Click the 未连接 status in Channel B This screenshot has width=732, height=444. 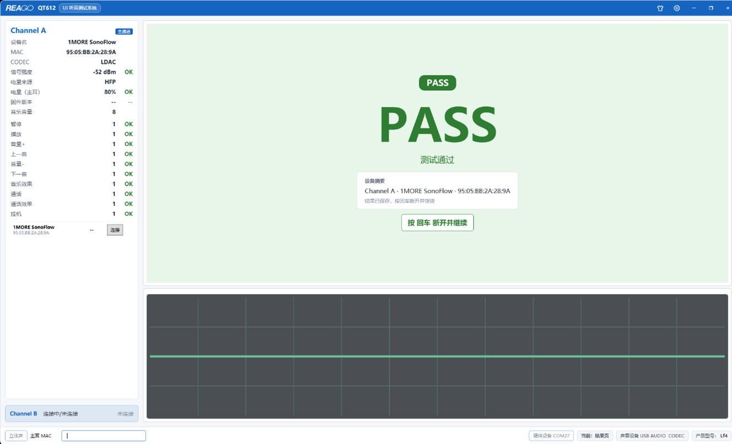(x=125, y=414)
